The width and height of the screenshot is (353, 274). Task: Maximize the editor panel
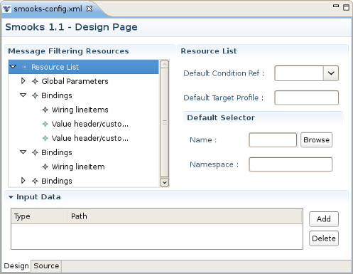347,7
